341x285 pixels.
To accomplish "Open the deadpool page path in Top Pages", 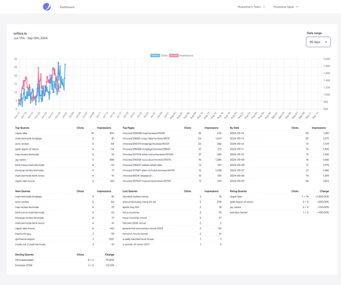I will click(138, 176).
